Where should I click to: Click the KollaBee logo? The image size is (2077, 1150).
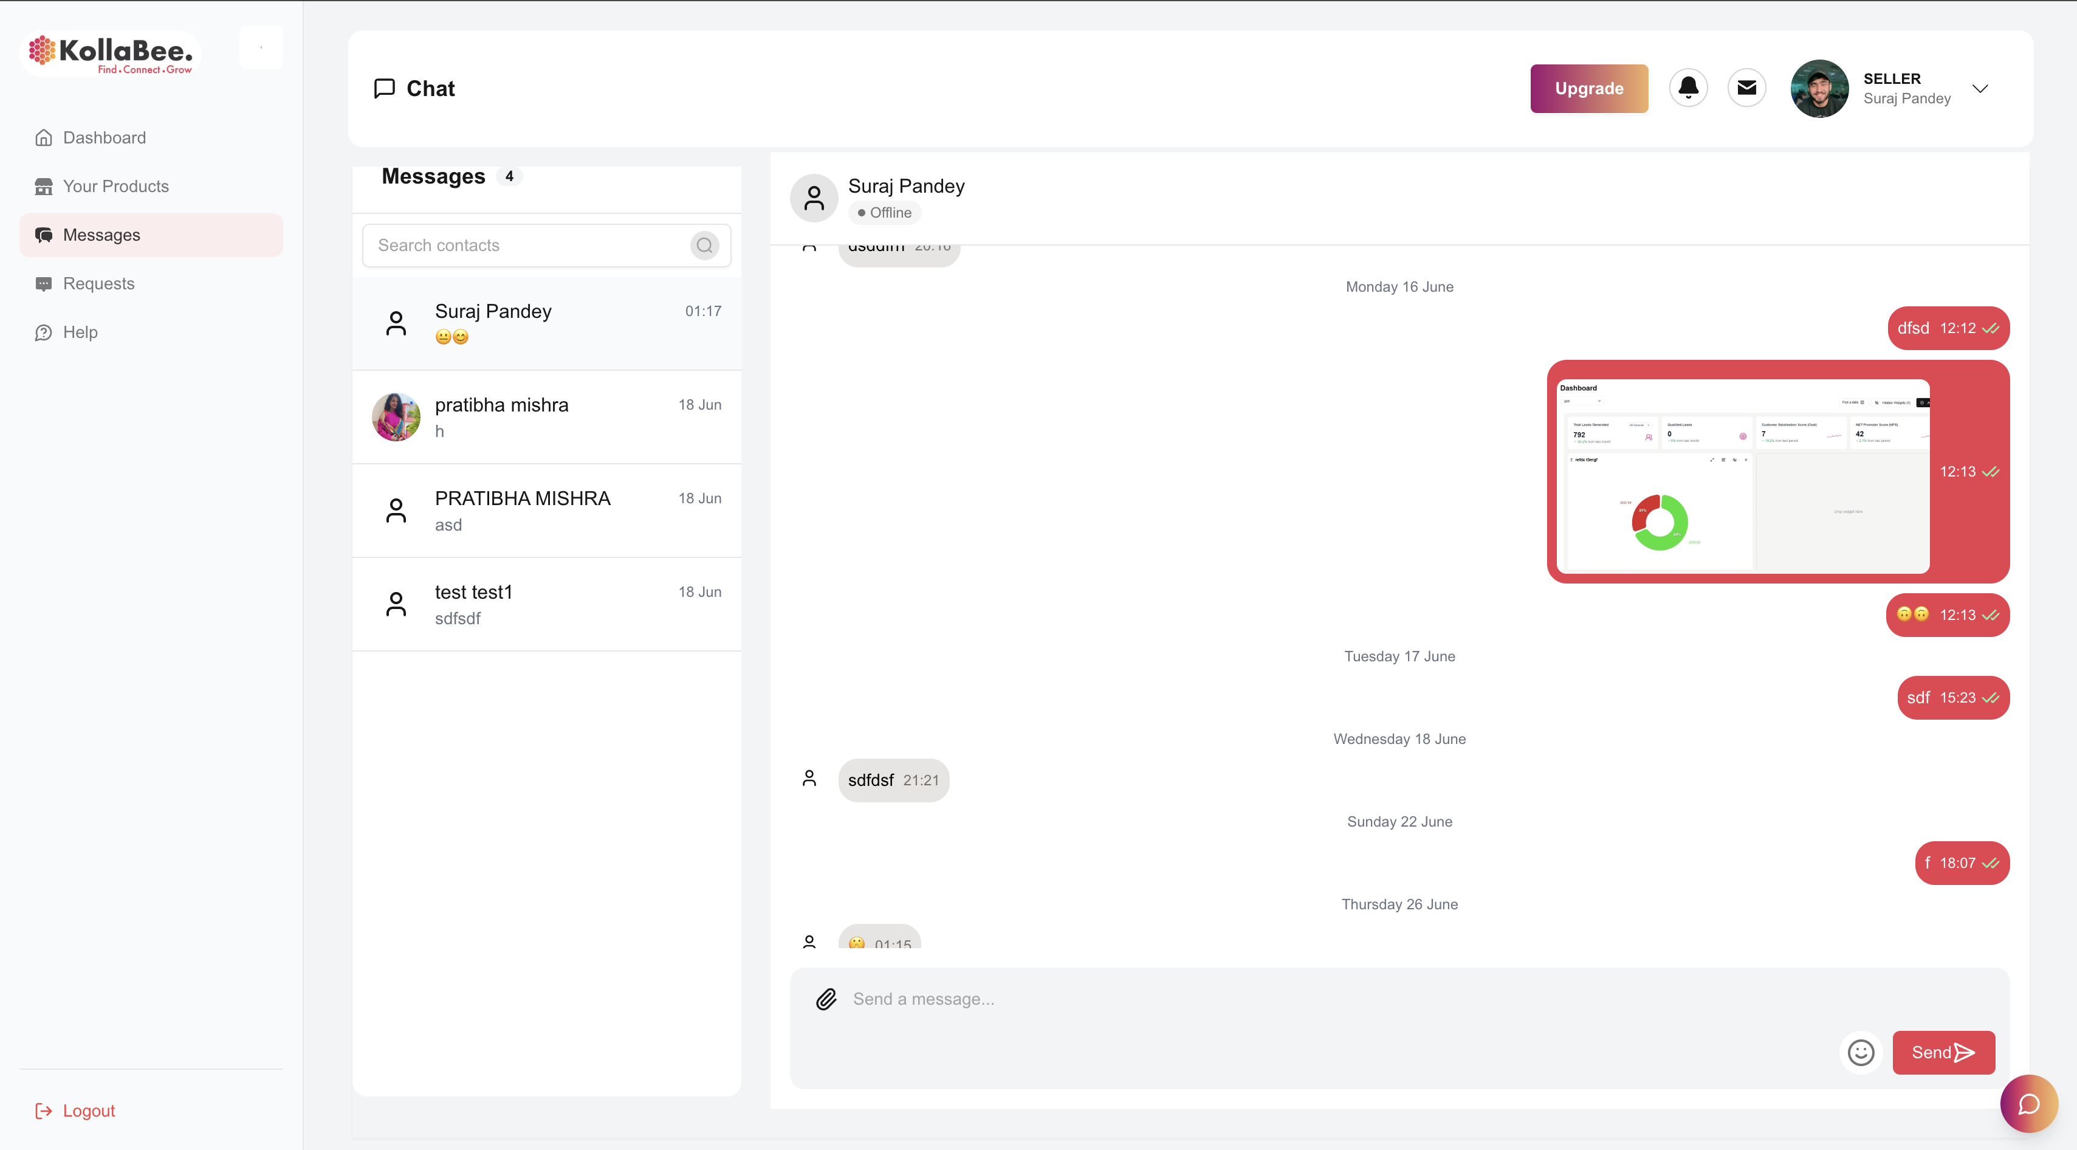point(111,53)
